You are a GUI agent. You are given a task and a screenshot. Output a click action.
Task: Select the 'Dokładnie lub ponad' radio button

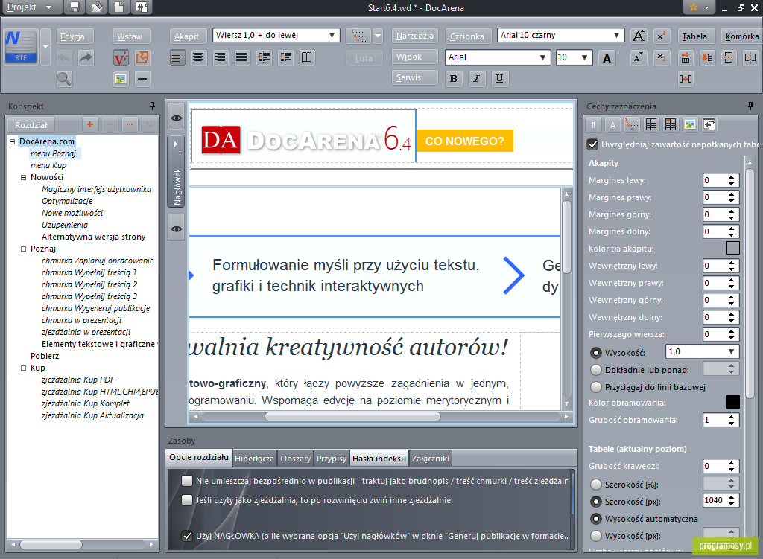tap(596, 370)
